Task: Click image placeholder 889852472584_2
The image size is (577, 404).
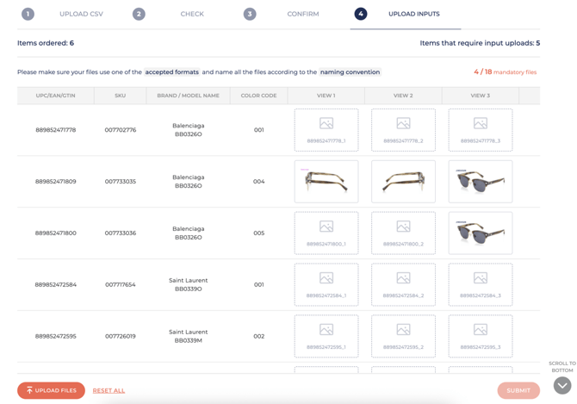Action: pyautogui.click(x=403, y=285)
